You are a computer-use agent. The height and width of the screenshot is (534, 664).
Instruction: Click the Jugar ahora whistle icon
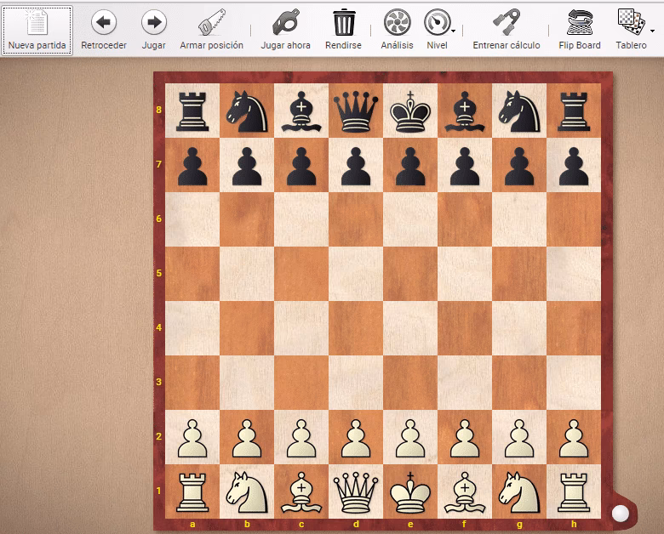tap(285, 21)
